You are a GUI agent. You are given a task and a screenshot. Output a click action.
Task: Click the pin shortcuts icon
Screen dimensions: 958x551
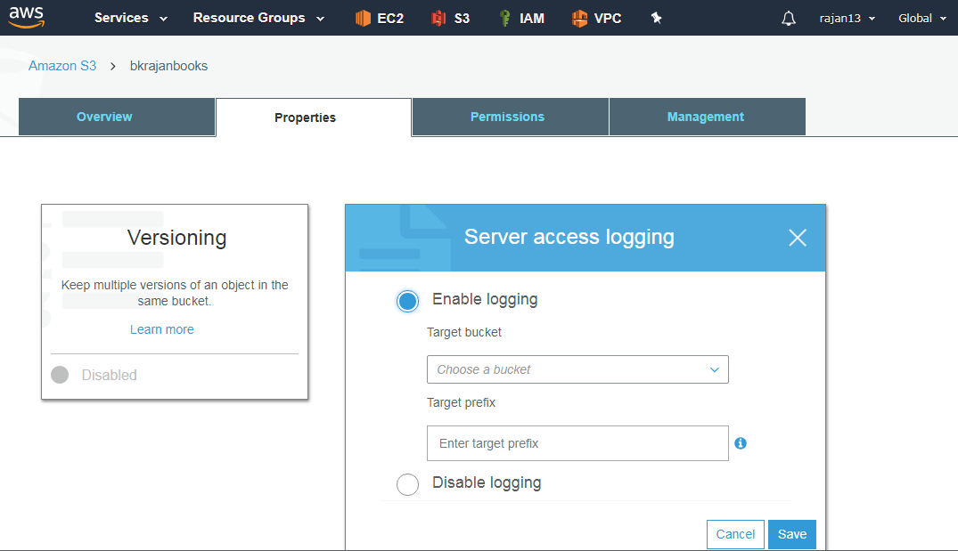[x=656, y=17]
